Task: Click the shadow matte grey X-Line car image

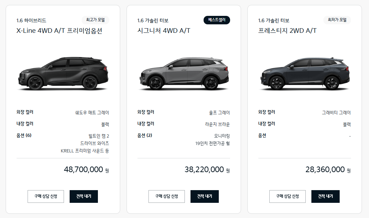Action: coord(63,74)
